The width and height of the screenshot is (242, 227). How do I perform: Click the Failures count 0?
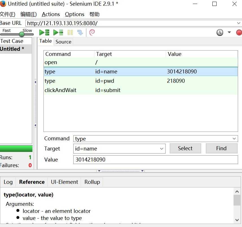pyautogui.click(x=30, y=165)
